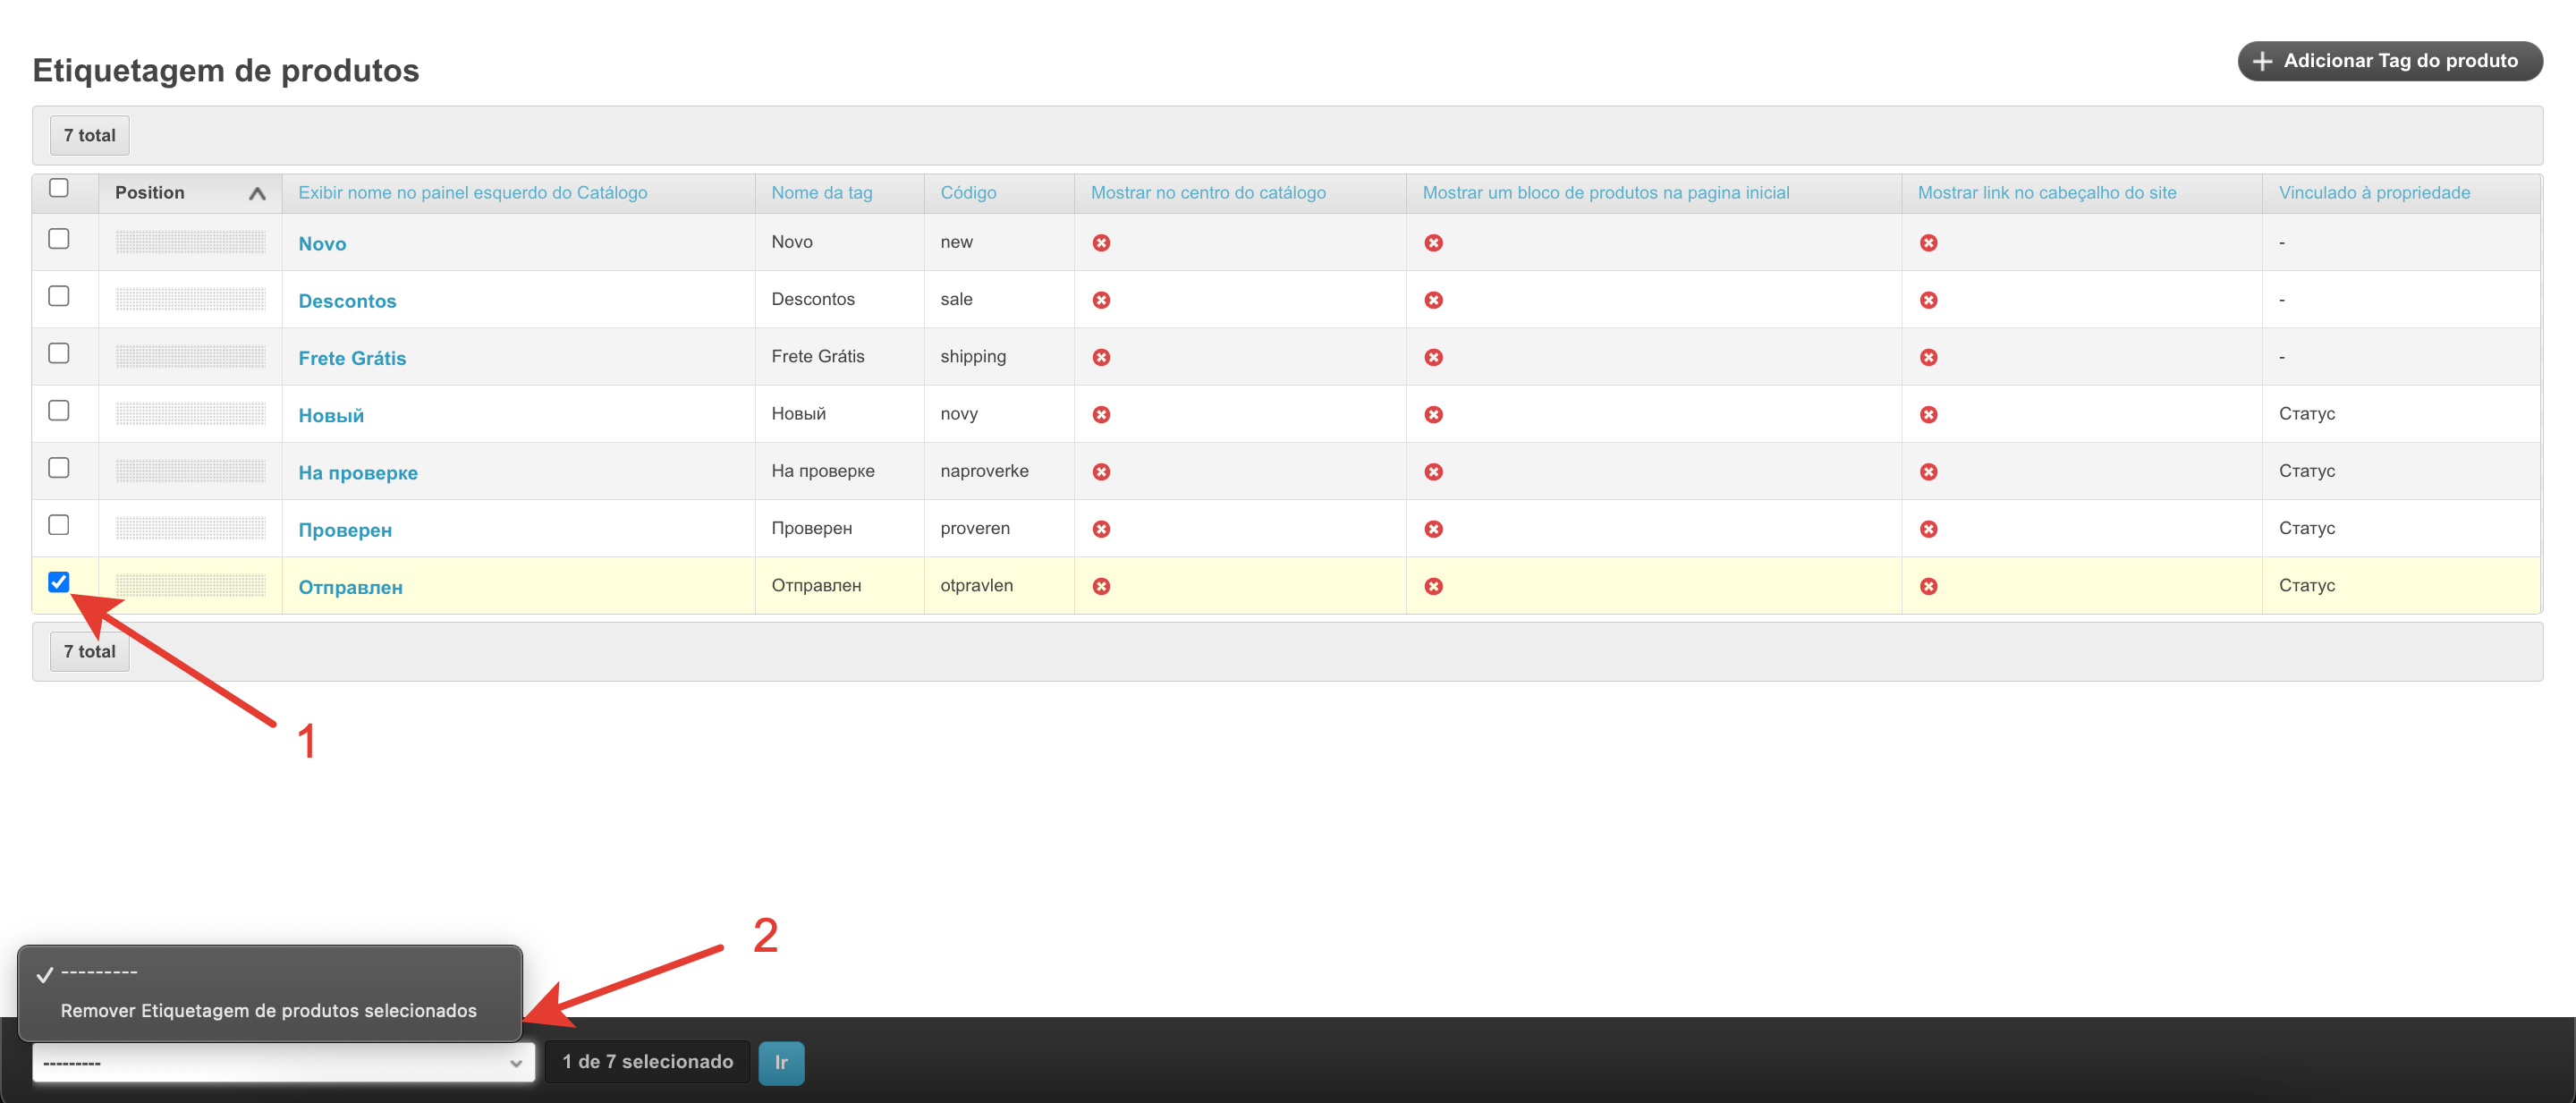Image resolution: width=2576 pixels, height=1103 pixels.
Task: Select checkbox for the Проверен row
Action: pos(59,525)
